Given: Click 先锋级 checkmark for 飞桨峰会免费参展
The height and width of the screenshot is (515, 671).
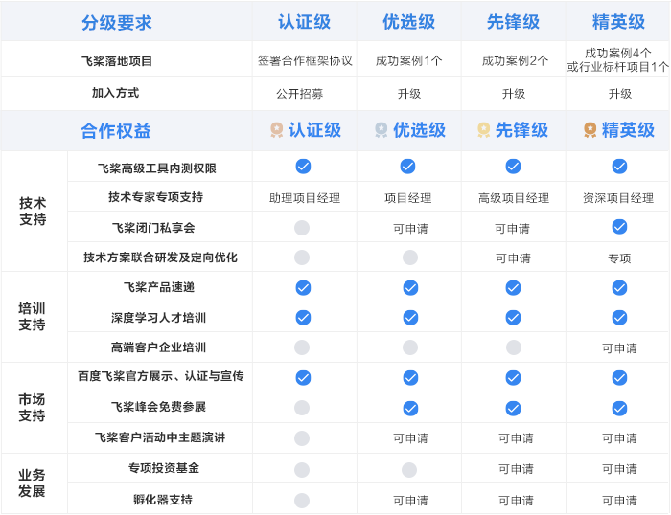Looking at the screenshot, I should click(513, 409).
